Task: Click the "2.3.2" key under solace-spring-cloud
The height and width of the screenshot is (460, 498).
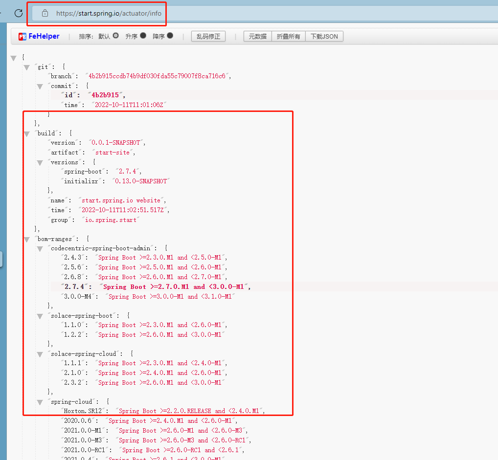Action: point(73,383)
